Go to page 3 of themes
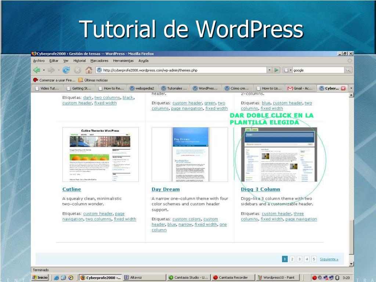The width and height of the screenshot is (376, 282). (x=300, y=259)
